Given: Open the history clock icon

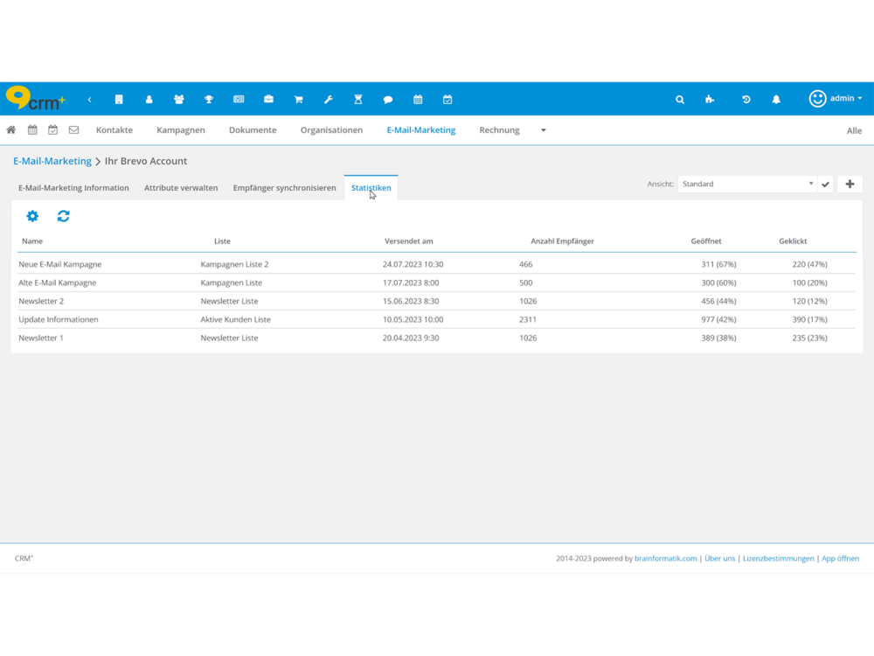Looking at the screenshot, I should [746, 100].
